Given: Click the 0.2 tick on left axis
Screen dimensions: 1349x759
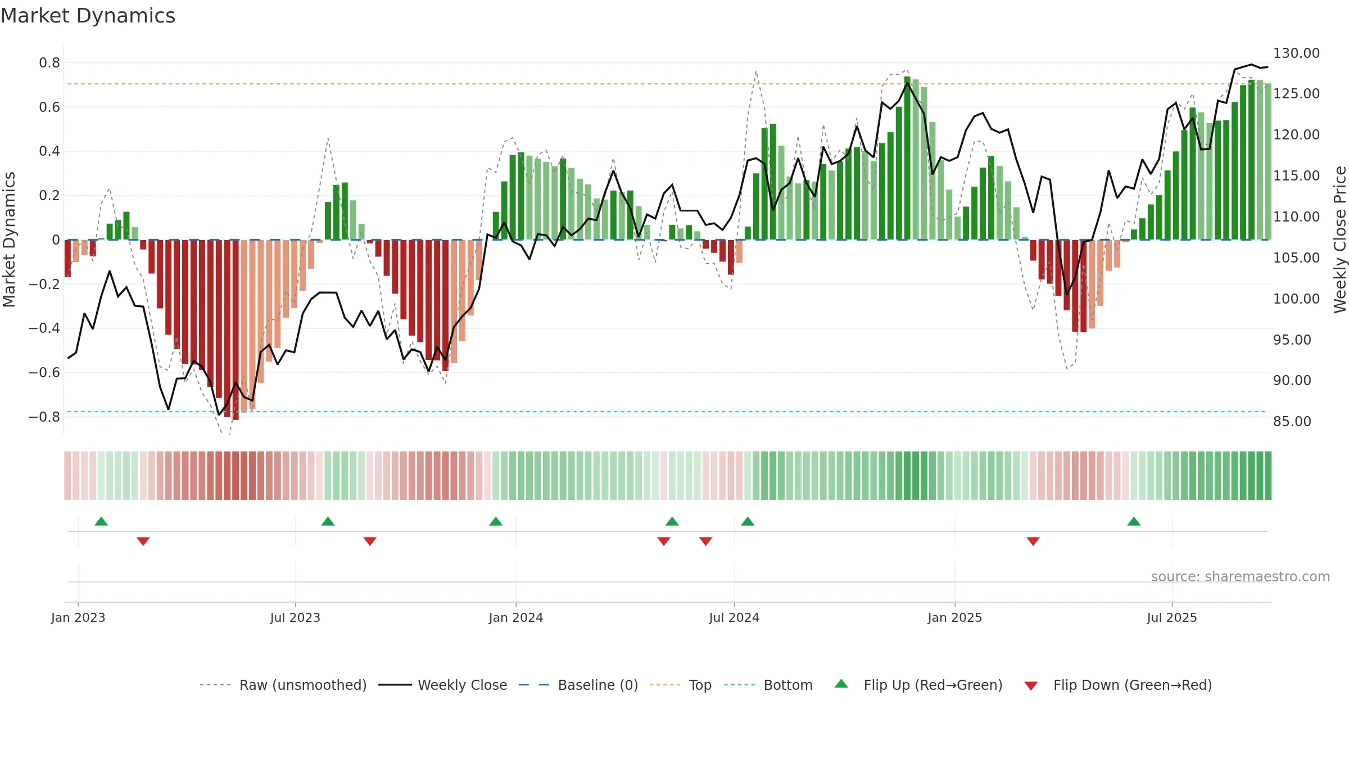Looking at the screenshot, I should 49,196.
